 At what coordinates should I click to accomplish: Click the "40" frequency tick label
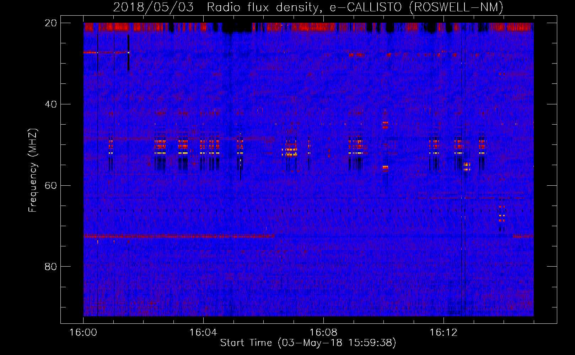coord(51,104)
